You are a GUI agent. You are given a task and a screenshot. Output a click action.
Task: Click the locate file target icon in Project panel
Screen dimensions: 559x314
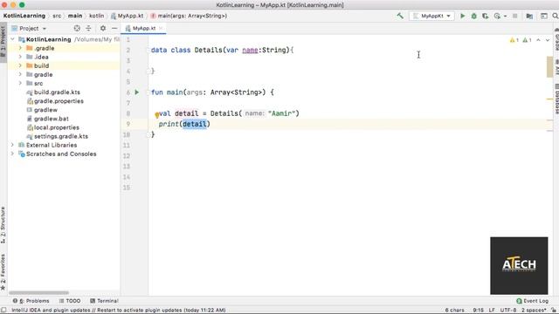coord(77,28)
